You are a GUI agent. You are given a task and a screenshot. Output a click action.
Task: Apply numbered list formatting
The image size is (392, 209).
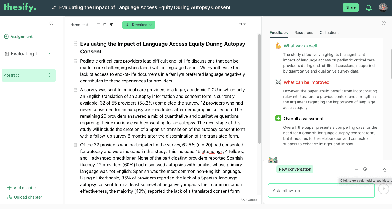[105, 25]
